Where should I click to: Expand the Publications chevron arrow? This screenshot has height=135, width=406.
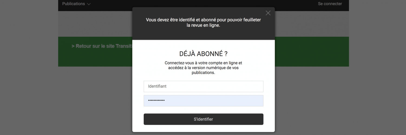pos(89,4)
